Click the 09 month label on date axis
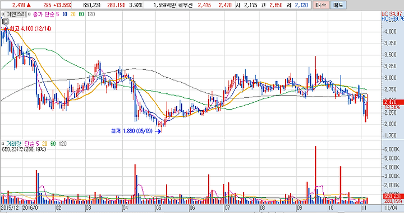 (x=300, y=207)
